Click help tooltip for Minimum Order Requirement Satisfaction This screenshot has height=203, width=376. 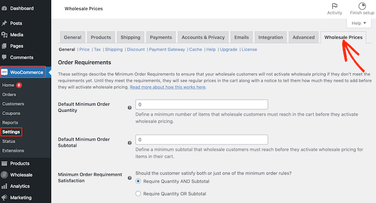pyautogui.click(x=130, y=178)
